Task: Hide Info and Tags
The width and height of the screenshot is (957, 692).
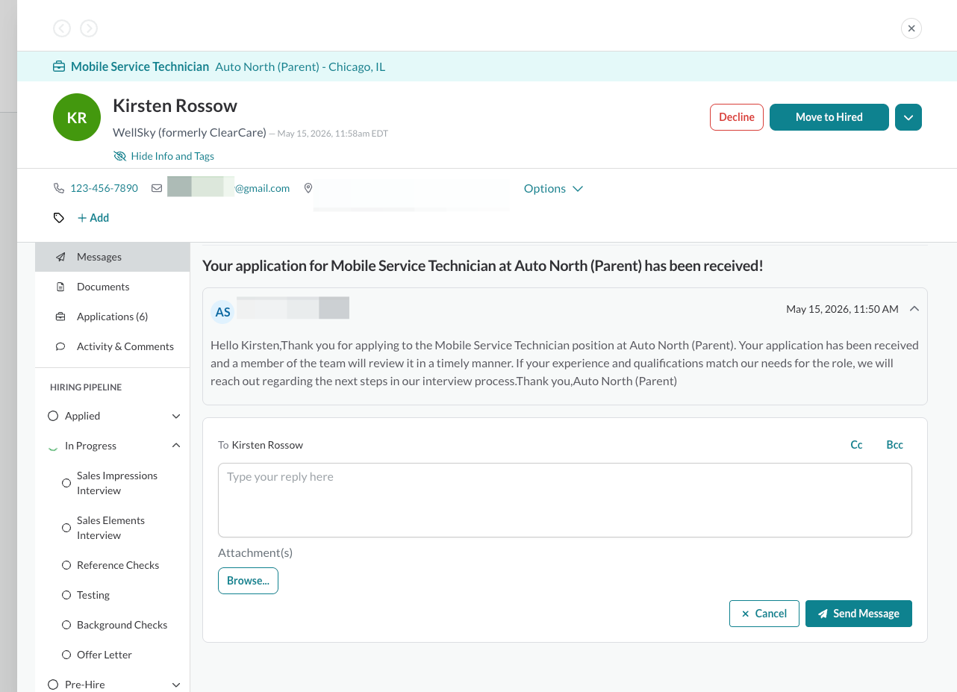Action: pyautogui.click(x=172, y=156)
